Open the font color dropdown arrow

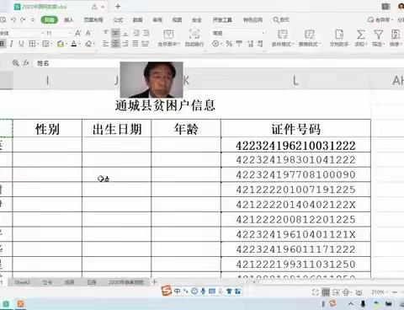pos(79,44)
